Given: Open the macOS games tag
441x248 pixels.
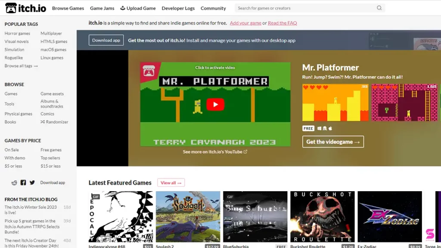Looking at the screenshot, I should coord(53,50).
